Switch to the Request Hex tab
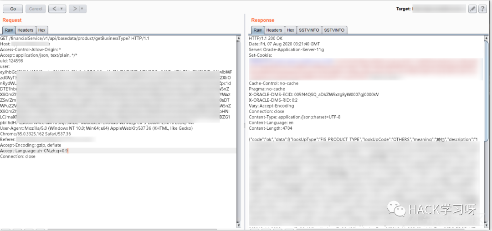492x231 pixels. click(x=42, y=30)
